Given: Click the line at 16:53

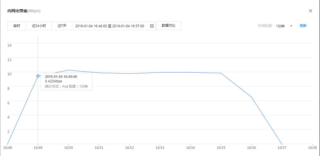Looking at the screenshot, I should pos(160,72).
